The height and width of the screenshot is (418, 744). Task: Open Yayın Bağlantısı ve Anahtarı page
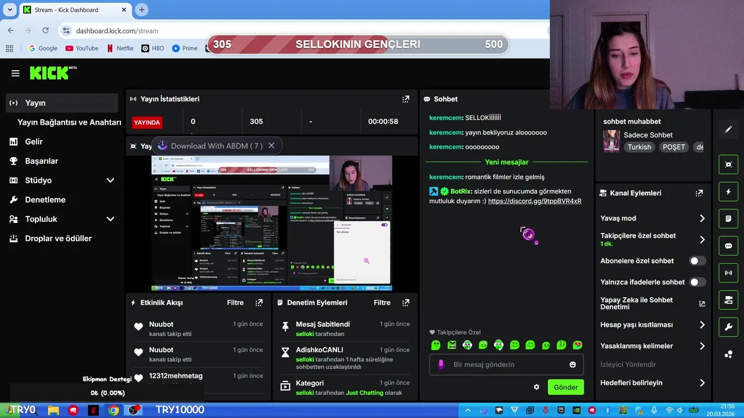tap(69, 122)
